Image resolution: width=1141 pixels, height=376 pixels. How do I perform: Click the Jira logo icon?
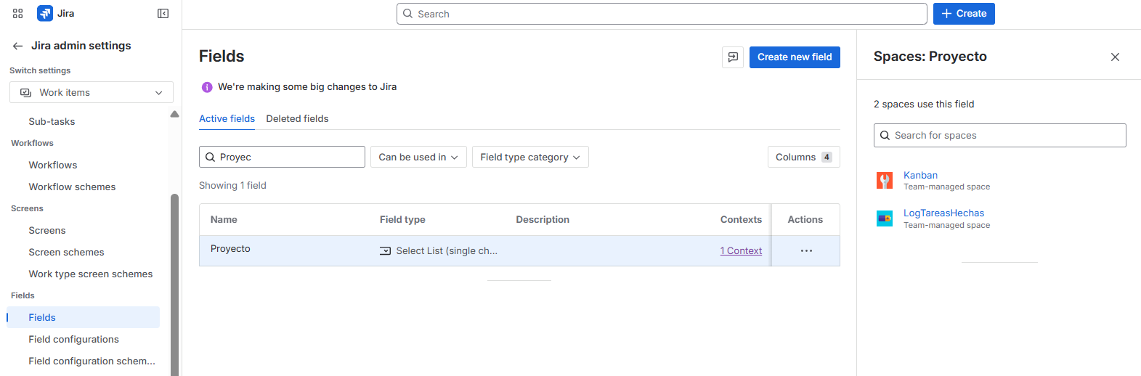point(45,13)
